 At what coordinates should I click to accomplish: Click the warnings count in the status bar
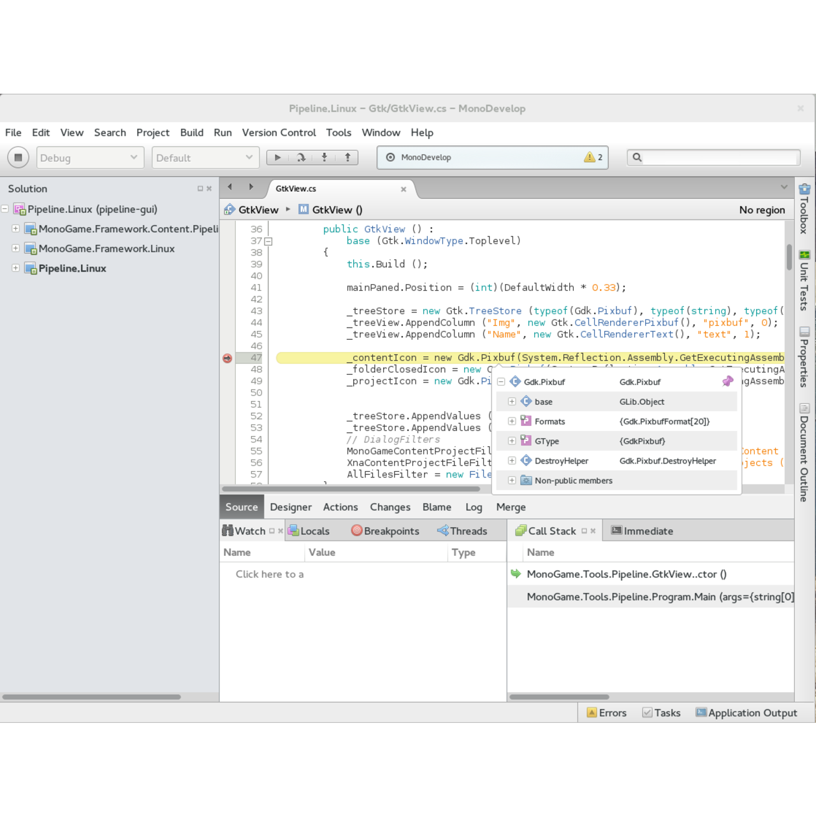click(593, 157)
